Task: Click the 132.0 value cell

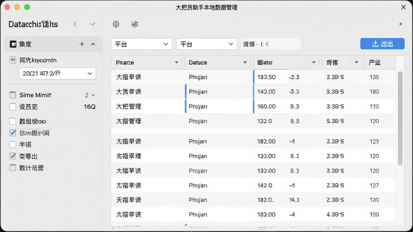Action: [265, 121]
